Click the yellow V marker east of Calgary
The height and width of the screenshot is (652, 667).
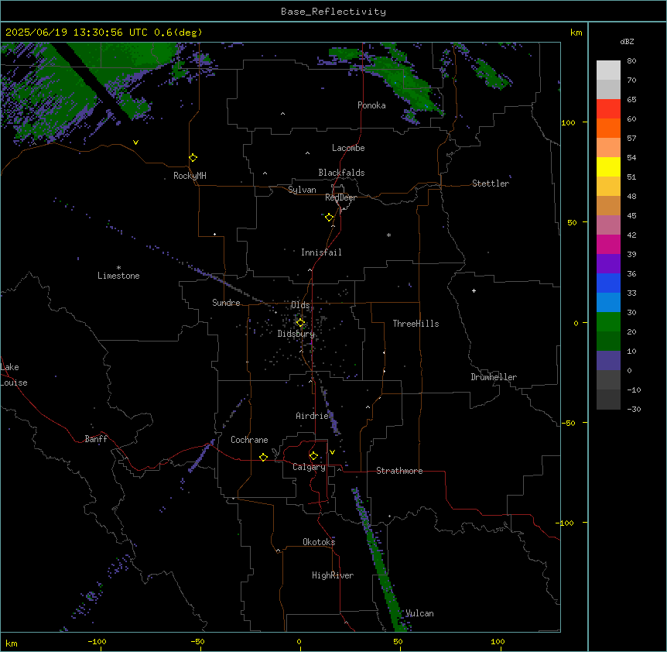(x=332, y=452)
